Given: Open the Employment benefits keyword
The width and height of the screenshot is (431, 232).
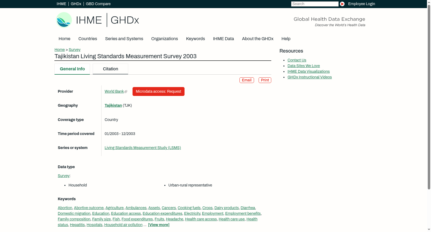Looking at the screenshot, I should (x=243, y=213).
